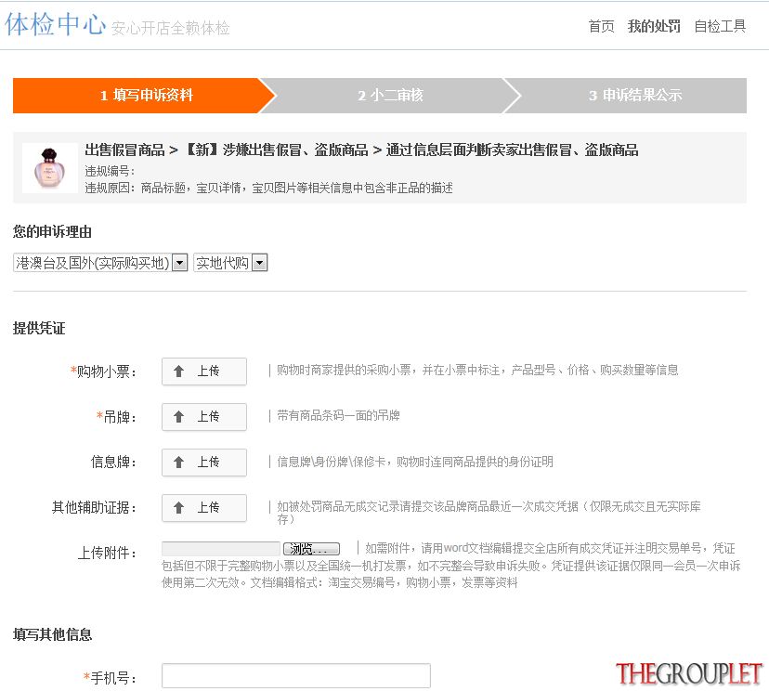
Task: Open the 首页 navigation link
Action: pos(601,27)
